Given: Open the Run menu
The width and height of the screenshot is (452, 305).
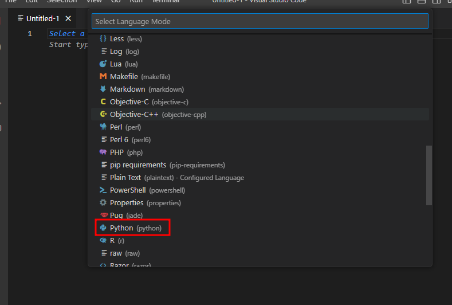Looking at the screenshot, I should click(x=136, y=1).
